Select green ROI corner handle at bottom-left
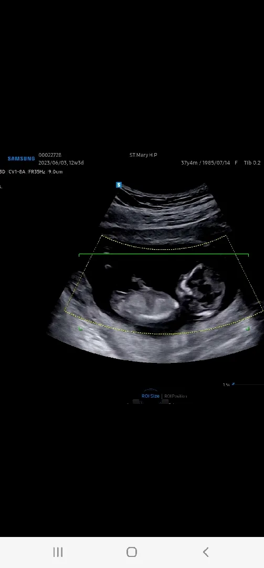The image size is (264, 568). tap(81, 329)
